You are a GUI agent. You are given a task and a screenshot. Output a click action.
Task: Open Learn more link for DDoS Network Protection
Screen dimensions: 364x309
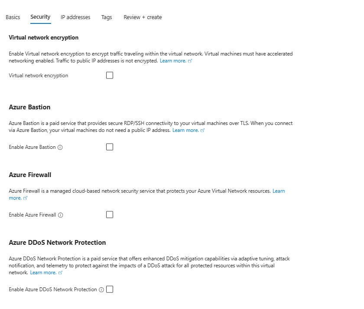click(43, 273)
